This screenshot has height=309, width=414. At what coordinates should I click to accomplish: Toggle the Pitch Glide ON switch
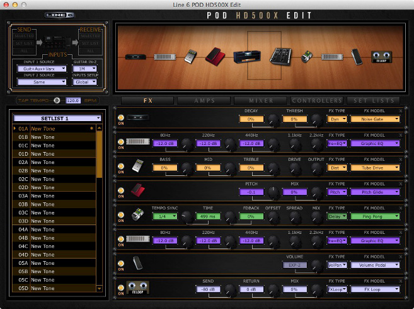point(121,190)
